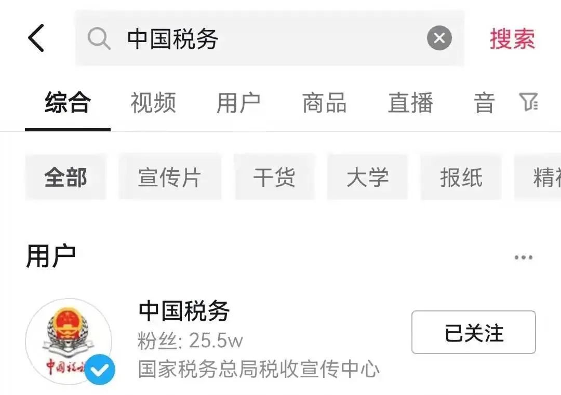Screen dimensions: 561x395
Task: Open three-dots more options beside 用户
Action: pos(524,257)
